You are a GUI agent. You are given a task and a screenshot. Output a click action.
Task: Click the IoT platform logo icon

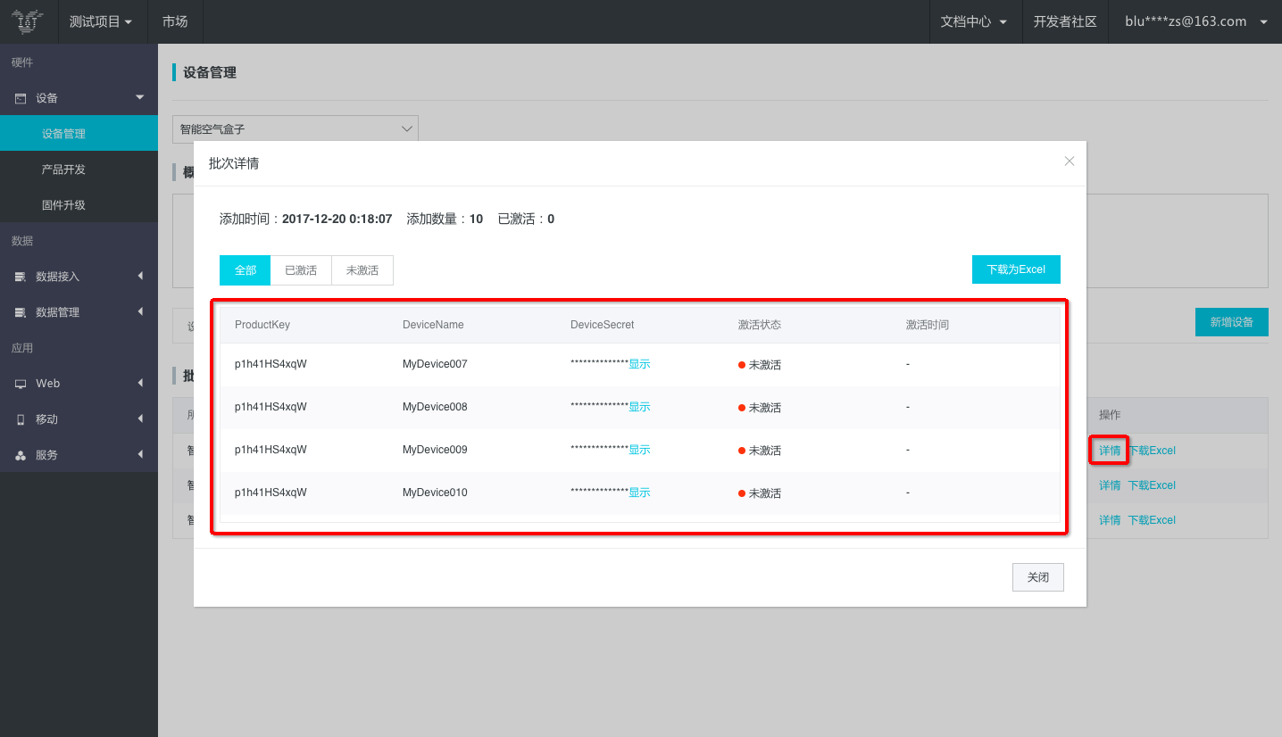pyautogui.click(x=29, y=21)
